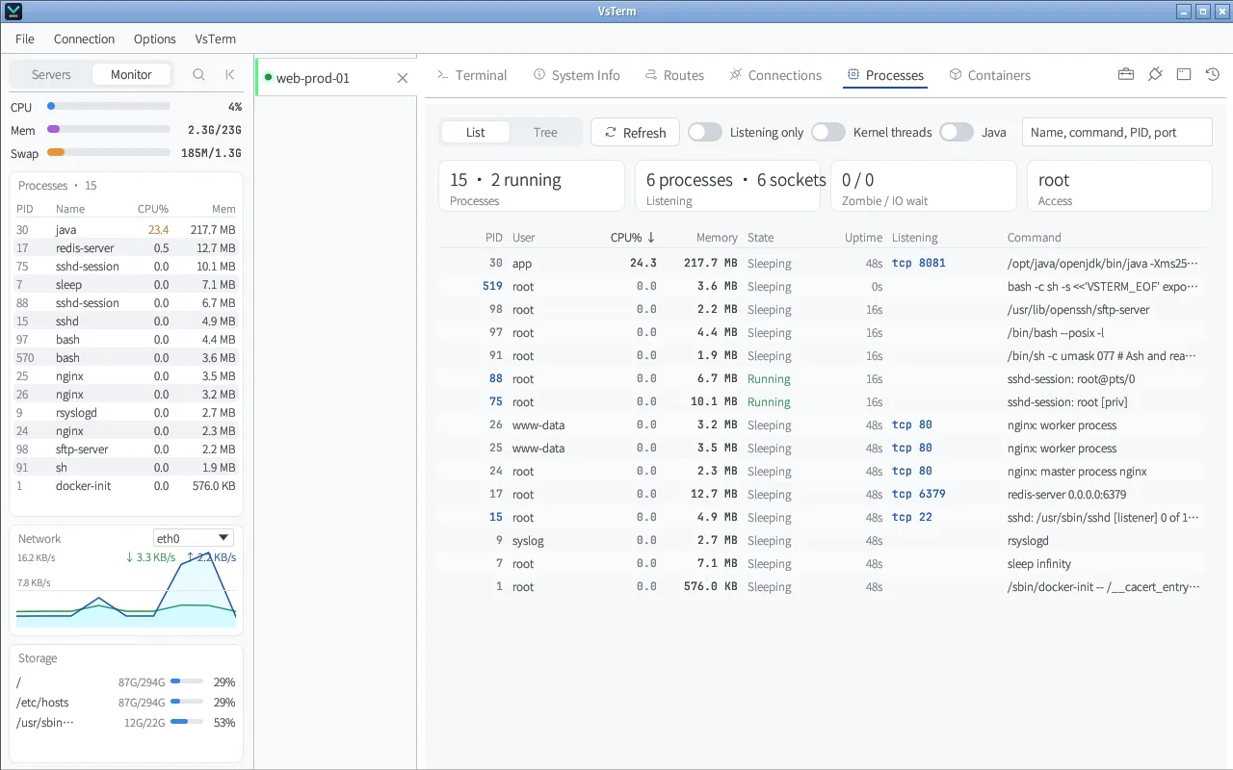Image resolution: width=1233 pixels, height=770 pixels.
Task: Switch process view to List
Action: point(476,132)
